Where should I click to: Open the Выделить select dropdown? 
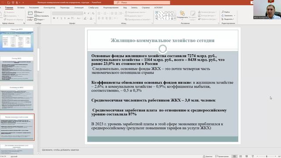(x=228, y=19)
